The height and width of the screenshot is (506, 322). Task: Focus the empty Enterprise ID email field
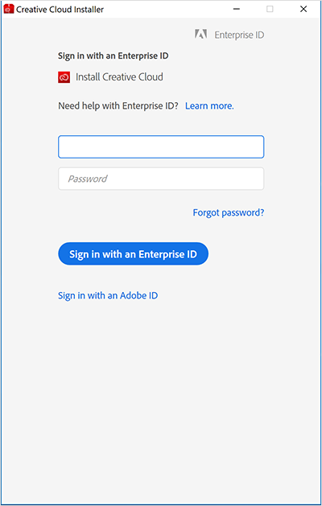click(x=161, y=147)
